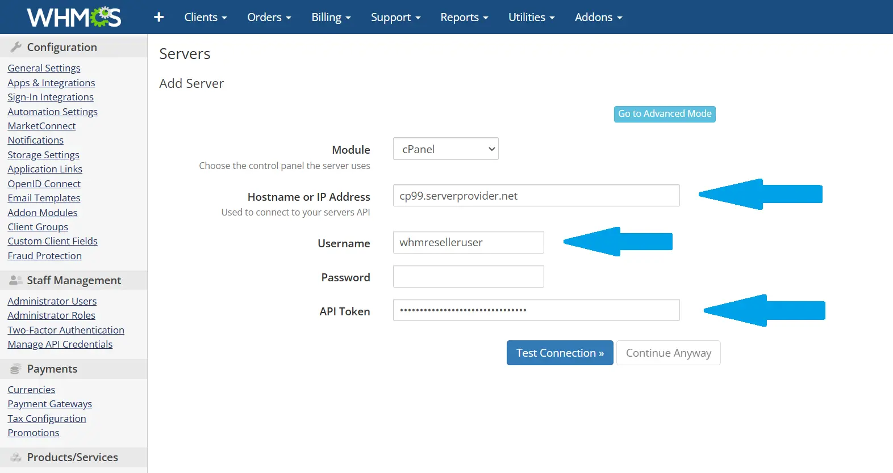Select the API Token field
The width and height of the screenshot is (893, 473).
[x=536, y=310]
